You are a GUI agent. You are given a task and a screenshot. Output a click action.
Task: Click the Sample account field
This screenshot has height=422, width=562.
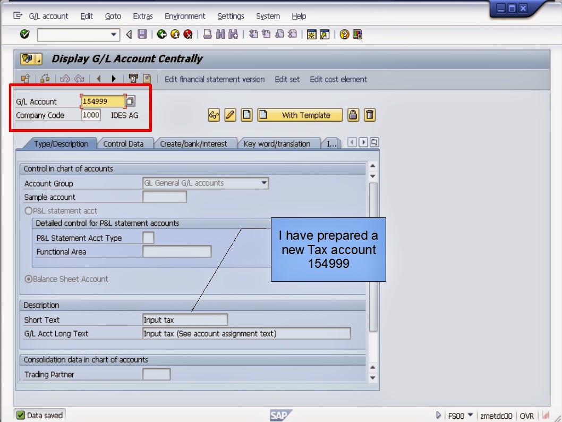[165, 197]
